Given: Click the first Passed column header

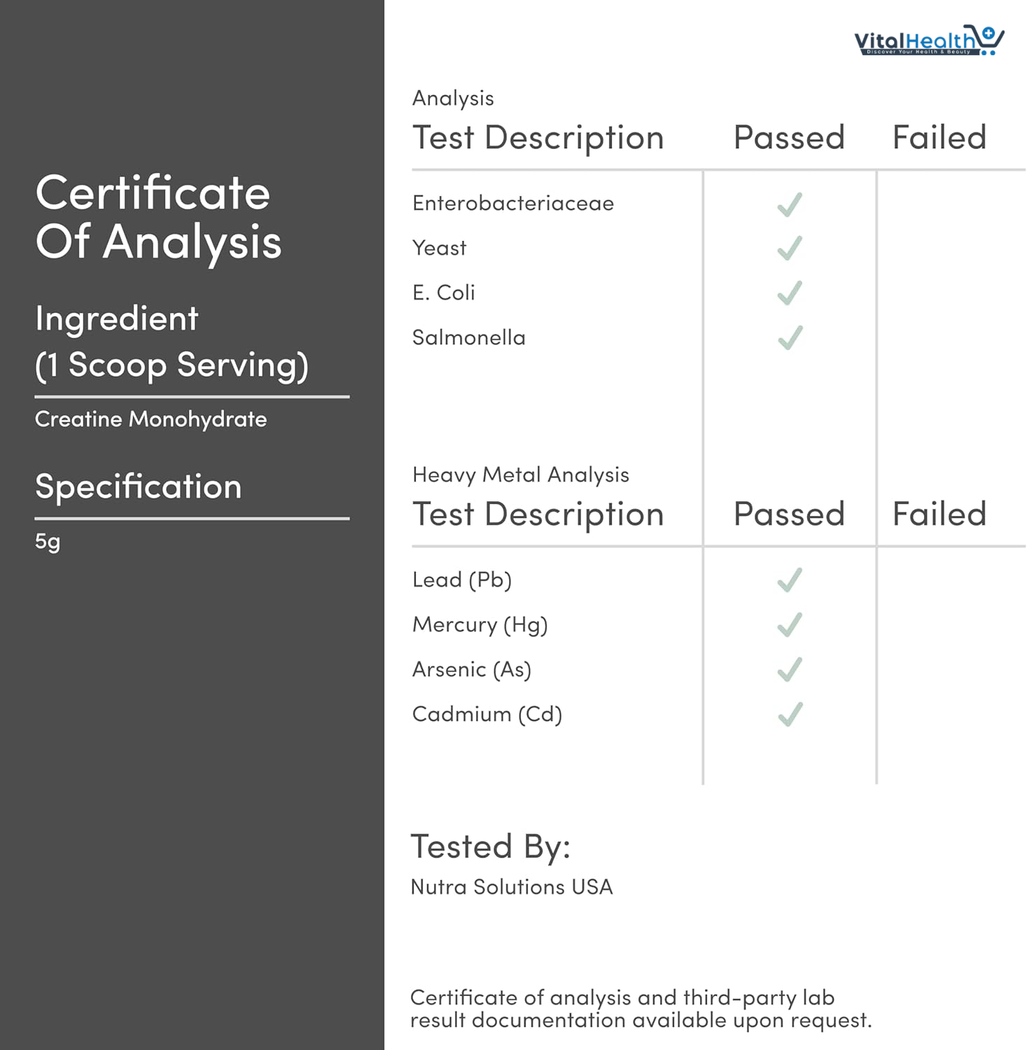Looking at the screenshot, I should click(x=789, y=137).
